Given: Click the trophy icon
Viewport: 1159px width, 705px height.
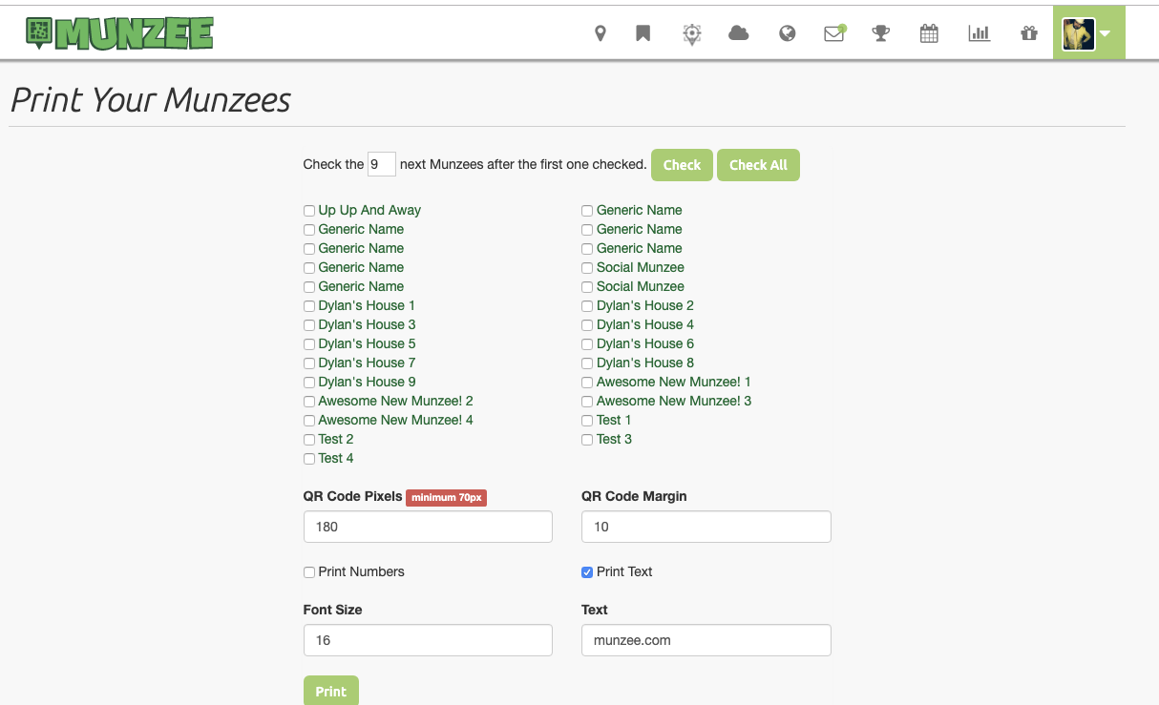Looking at the screenshot, I should [880, 34].
